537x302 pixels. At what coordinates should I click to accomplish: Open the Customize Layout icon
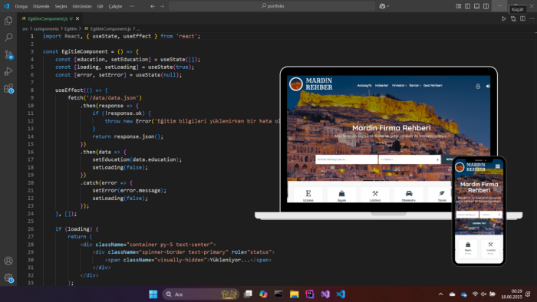[x=458, y=6]
